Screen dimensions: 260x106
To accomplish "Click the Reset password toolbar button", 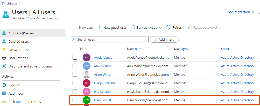I will [x=202, y=27].
